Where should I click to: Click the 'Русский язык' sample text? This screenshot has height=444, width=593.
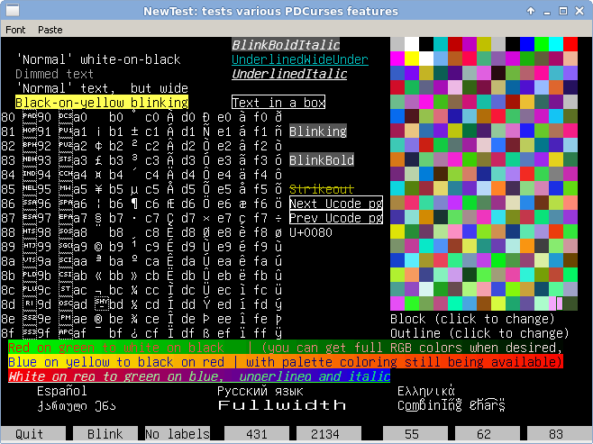(x=260, y=391)
